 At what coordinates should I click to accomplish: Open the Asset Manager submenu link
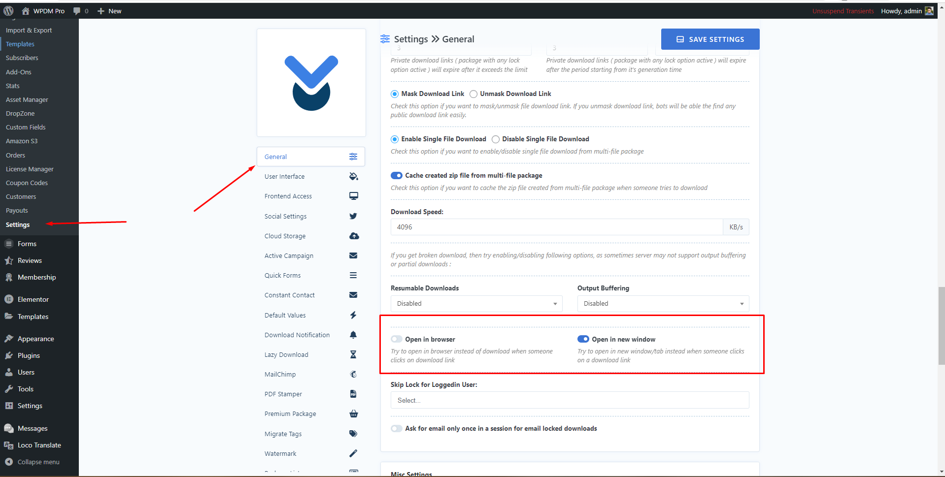click(27, 99)
